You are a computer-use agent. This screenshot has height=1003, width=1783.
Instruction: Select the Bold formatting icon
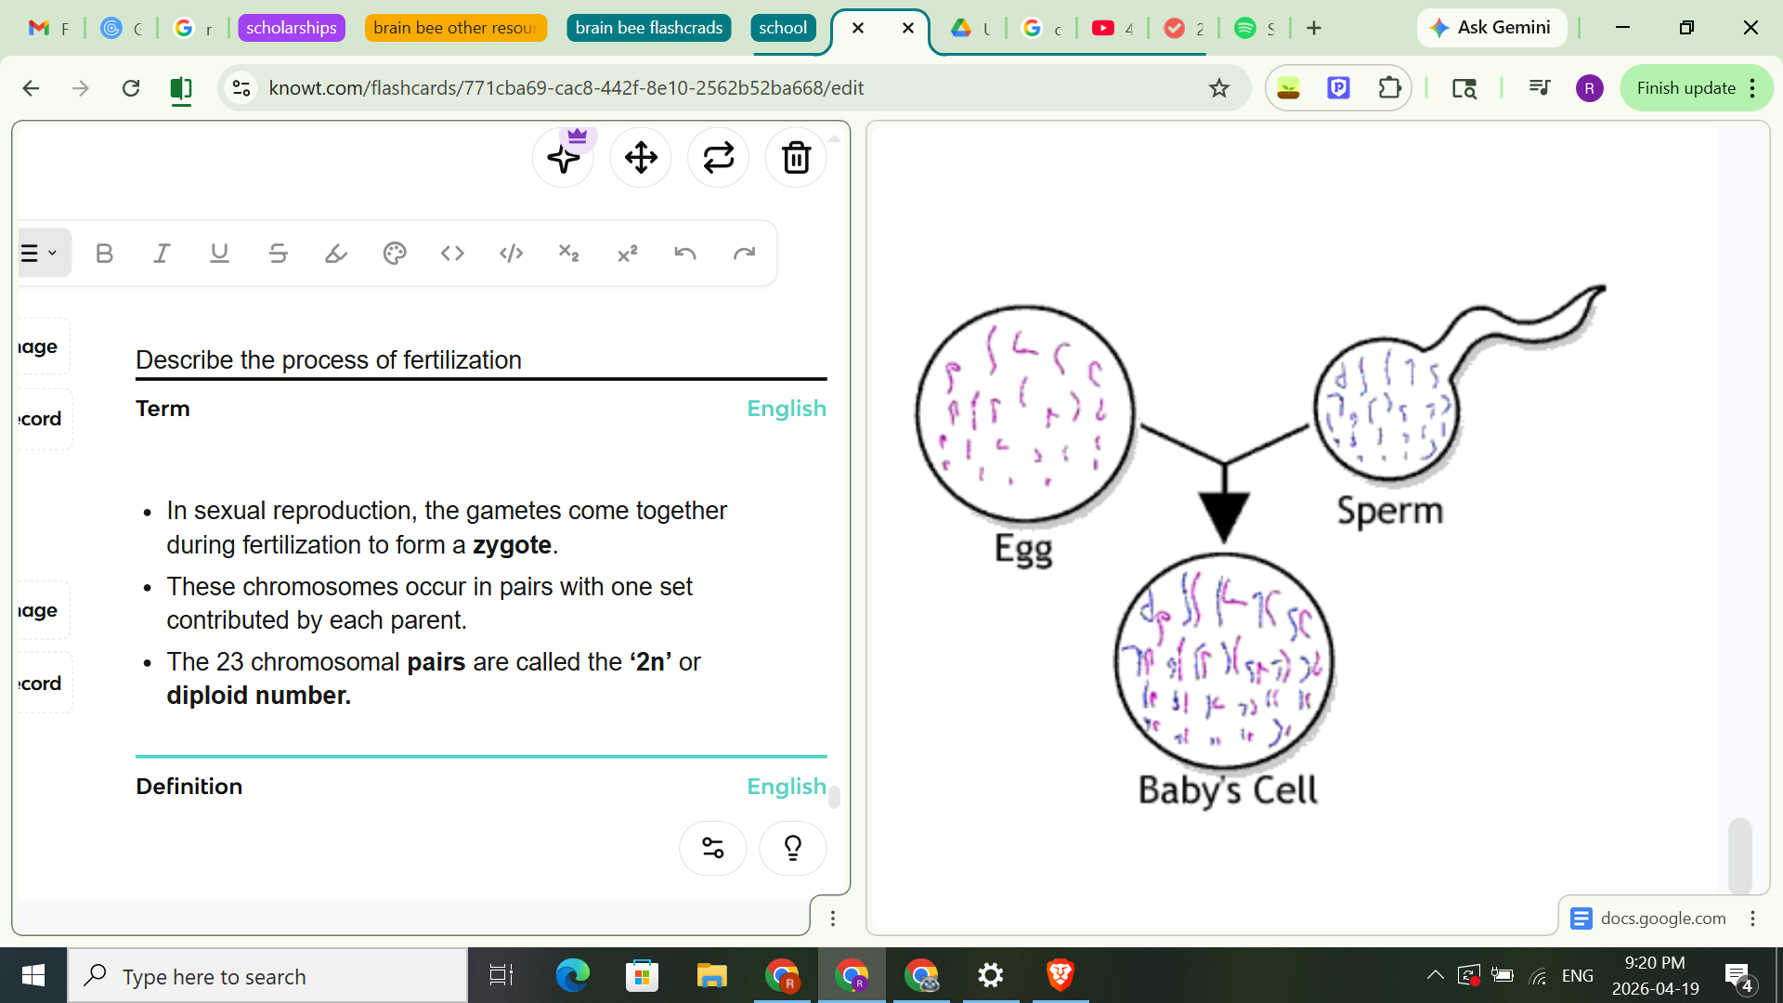[x=104, y=253]
